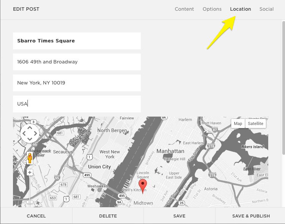Pan the map up with the arrow

30,127
